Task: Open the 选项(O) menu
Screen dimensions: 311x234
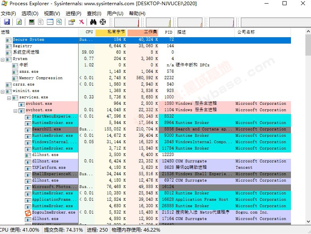Action: [30, 14]
